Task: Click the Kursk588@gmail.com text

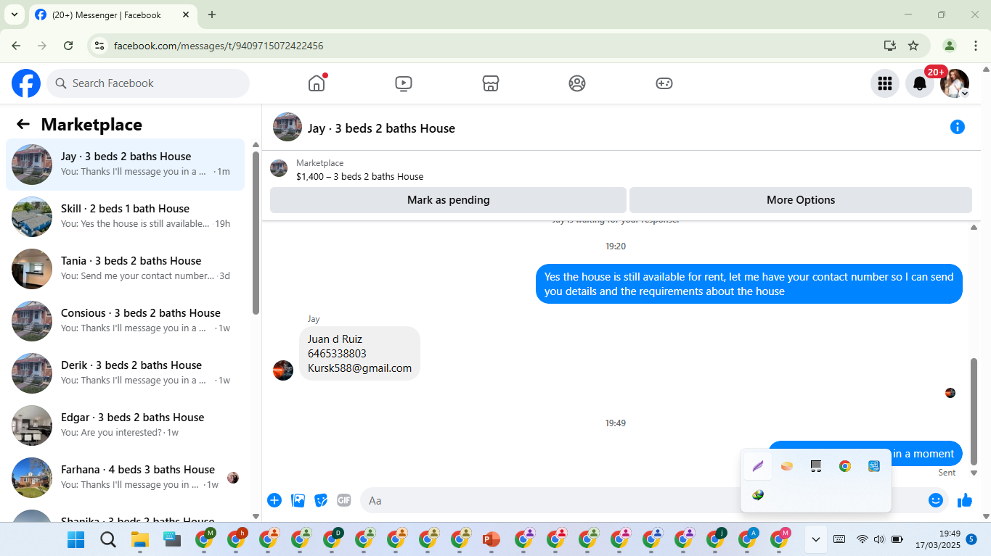Action: coord(359,368)
